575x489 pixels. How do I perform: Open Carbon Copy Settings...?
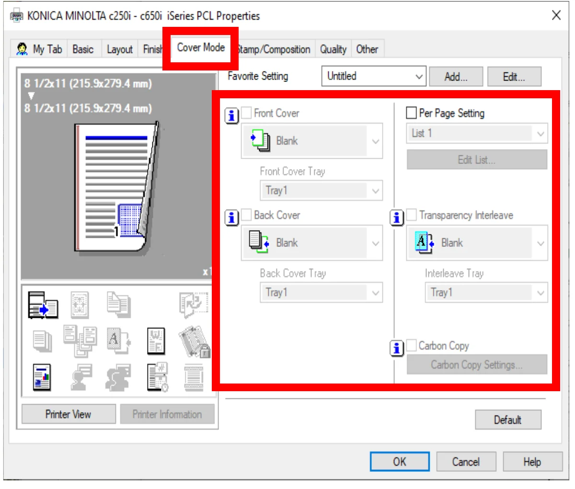coord(477,365)
